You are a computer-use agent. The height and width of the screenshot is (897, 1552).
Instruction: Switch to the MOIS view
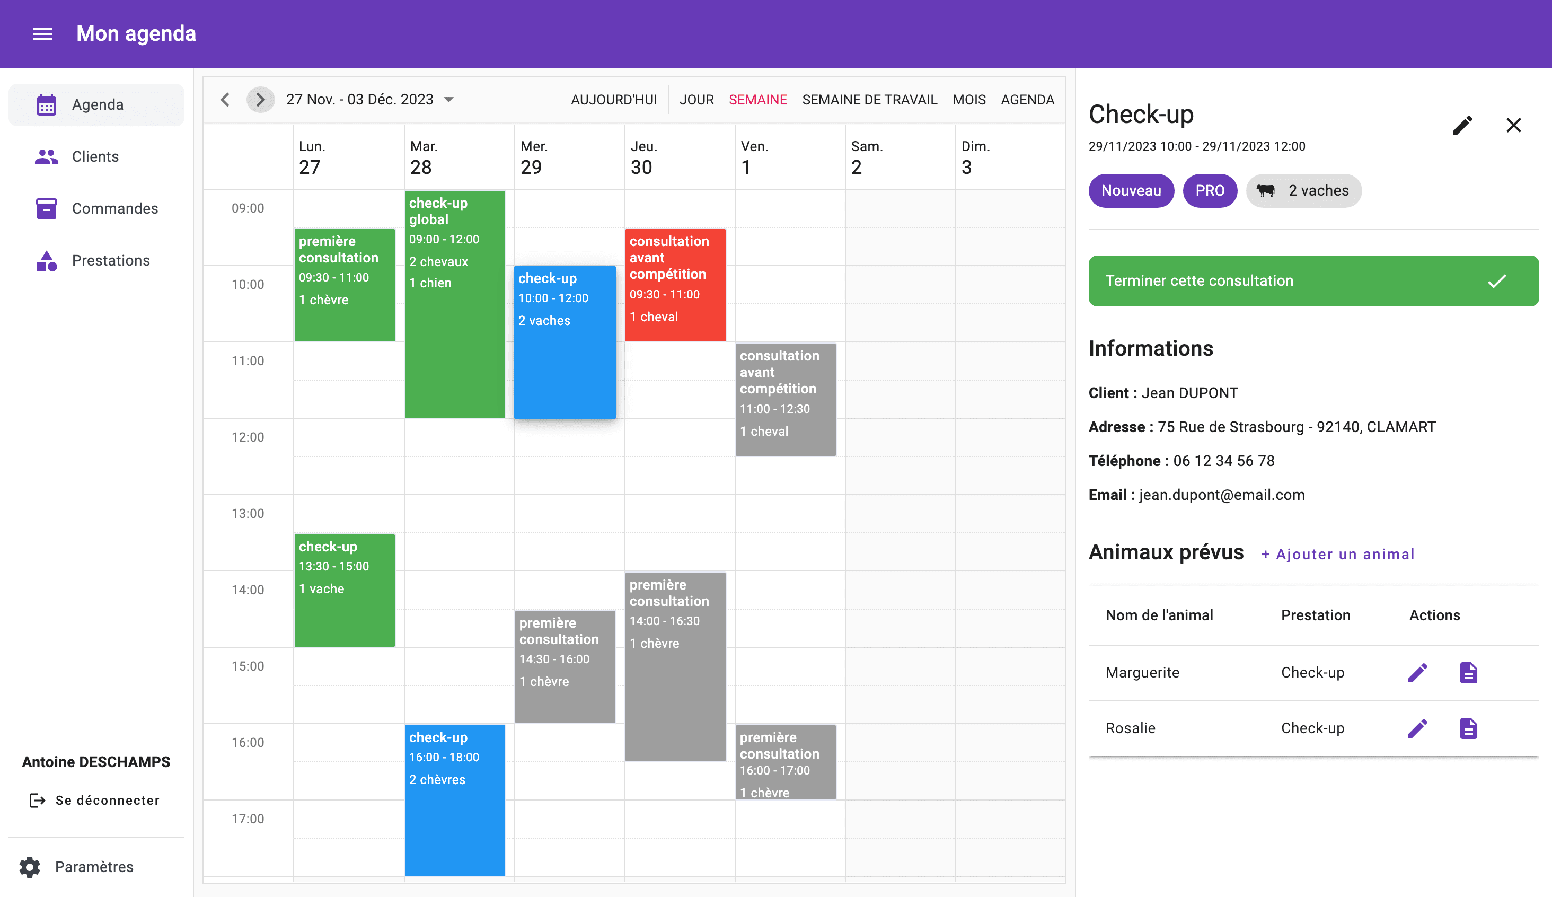coord(969,99)
